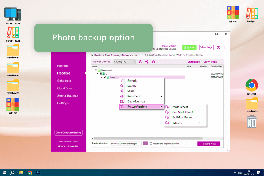Click the icon beside 3rd Most Recent
Viewport: 264px width, 176px height.
coord(167,117)
